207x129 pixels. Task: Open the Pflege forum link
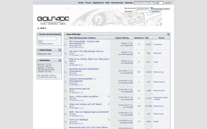pyautogui.click(x=156, y=122)
